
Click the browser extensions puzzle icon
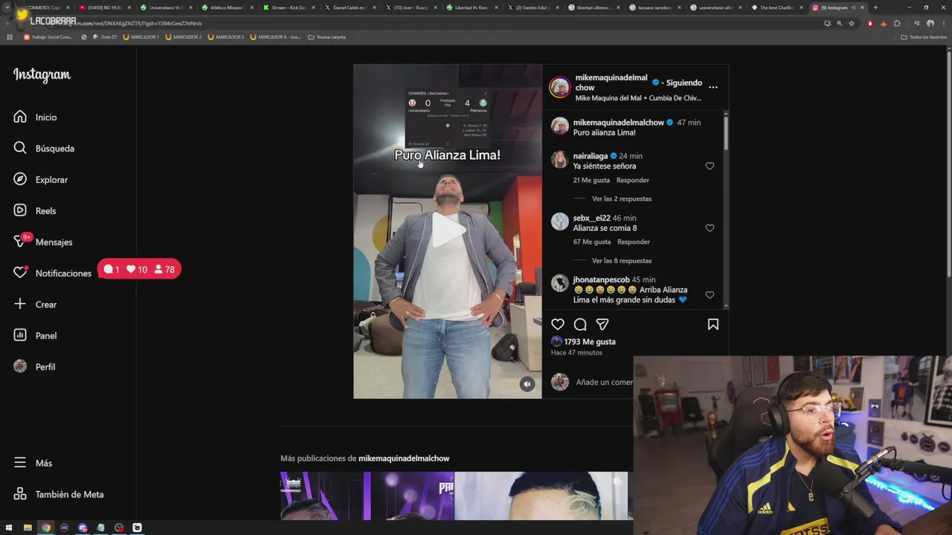897,23
